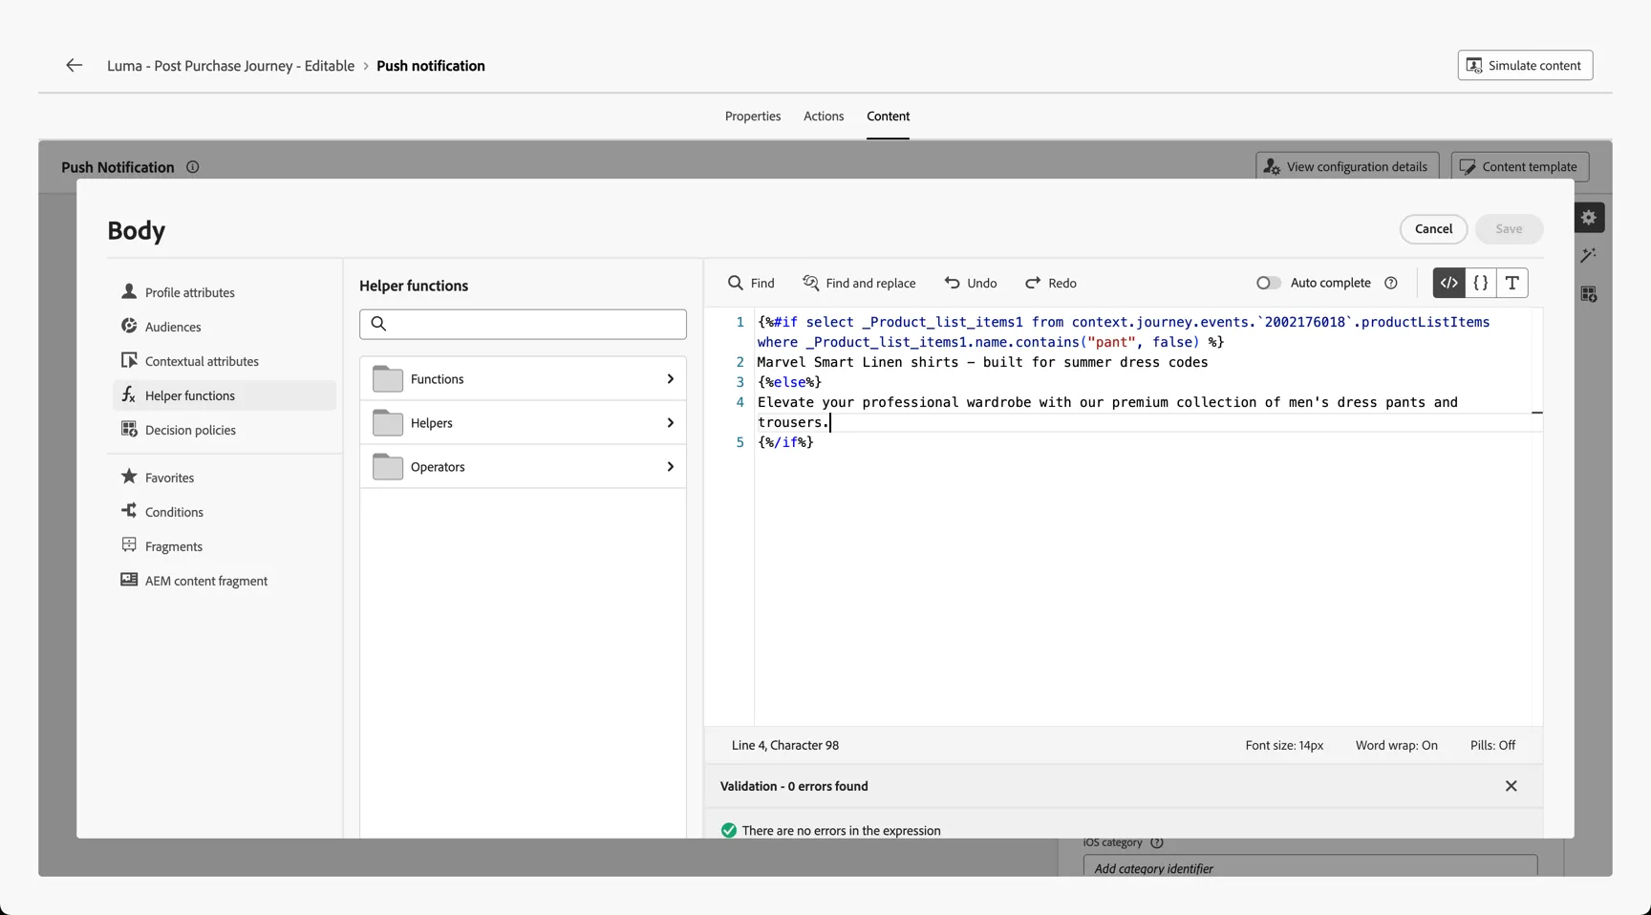
Task: Select Helper functions in sidebar
Action: pyautogui.click(x=225, y=395)
